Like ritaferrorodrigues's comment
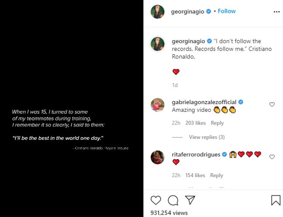 (272, 157)
